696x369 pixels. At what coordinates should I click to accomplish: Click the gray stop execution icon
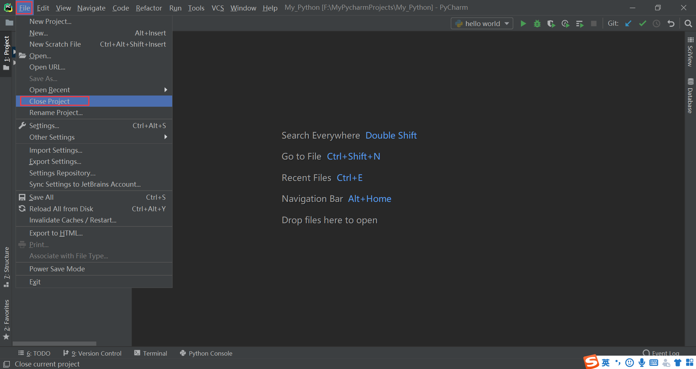[594, 23]
